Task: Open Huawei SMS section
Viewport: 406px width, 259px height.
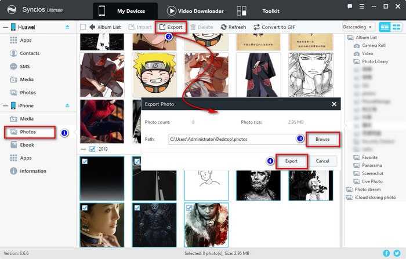Action: pyautogui.click(x=25, y=66)
